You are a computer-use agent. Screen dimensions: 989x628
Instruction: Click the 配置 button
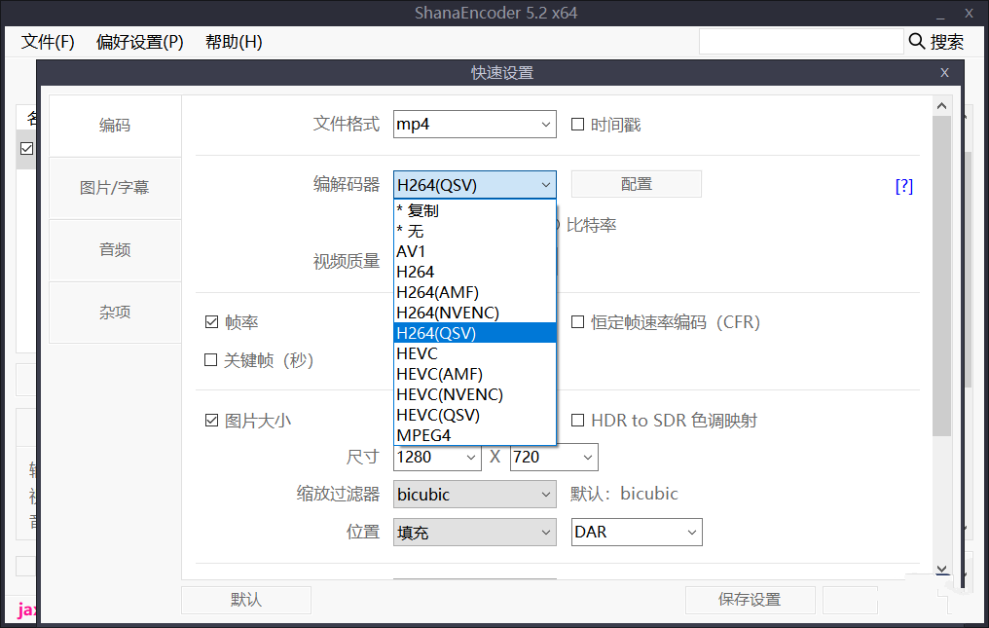(637, 184)
